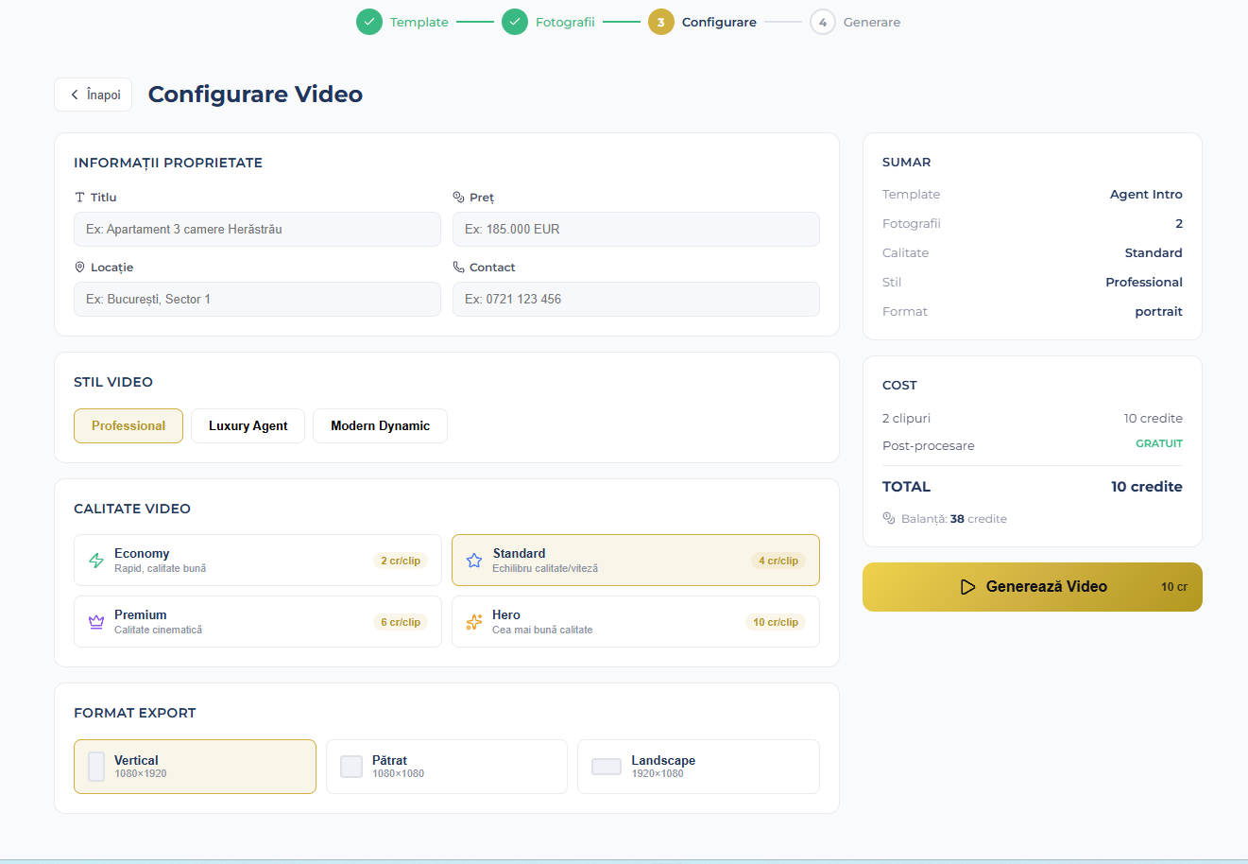
Task: Click into the Preț price field
Action: [x=636, y=230]
